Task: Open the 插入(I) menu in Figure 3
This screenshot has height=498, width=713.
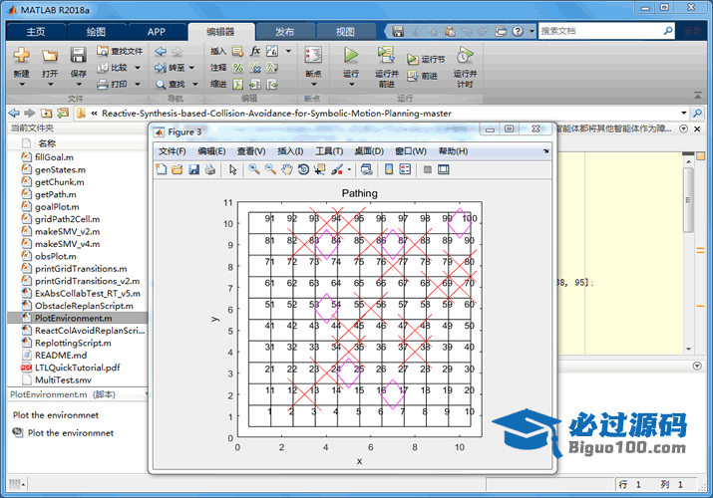Action: click(290, 151)
